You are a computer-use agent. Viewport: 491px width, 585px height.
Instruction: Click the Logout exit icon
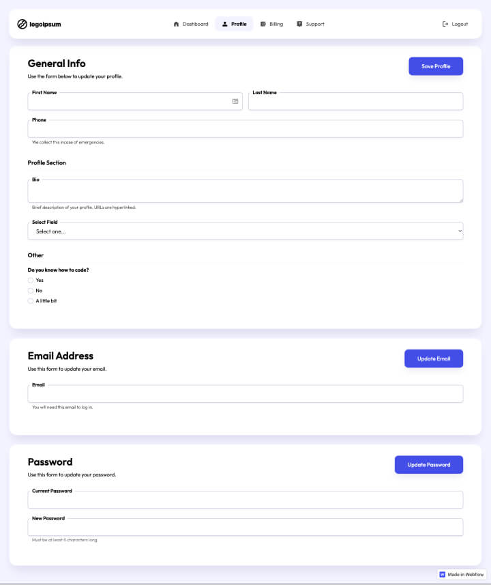(x=446, y=24)
